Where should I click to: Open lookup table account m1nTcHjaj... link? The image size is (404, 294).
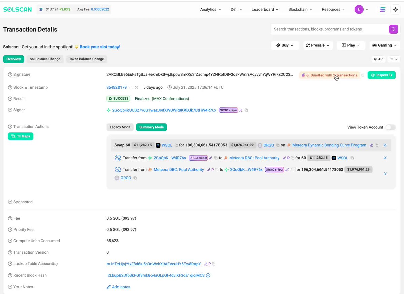click(x=154, y=264)
